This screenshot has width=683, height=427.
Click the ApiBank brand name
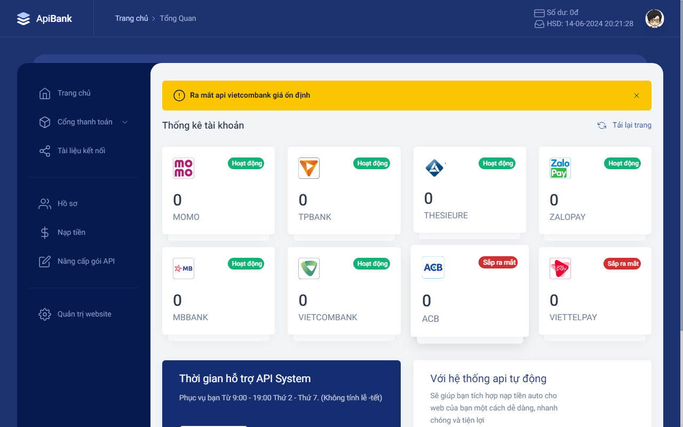coord(54,19)
